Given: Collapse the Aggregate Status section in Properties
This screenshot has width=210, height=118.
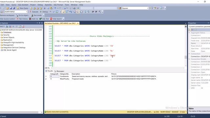Looking at the screenshot, I should click(189, 33).
